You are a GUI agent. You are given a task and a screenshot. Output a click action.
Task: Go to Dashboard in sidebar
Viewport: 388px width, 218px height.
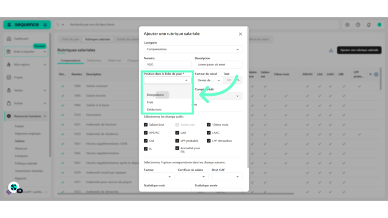pos(21,39)
